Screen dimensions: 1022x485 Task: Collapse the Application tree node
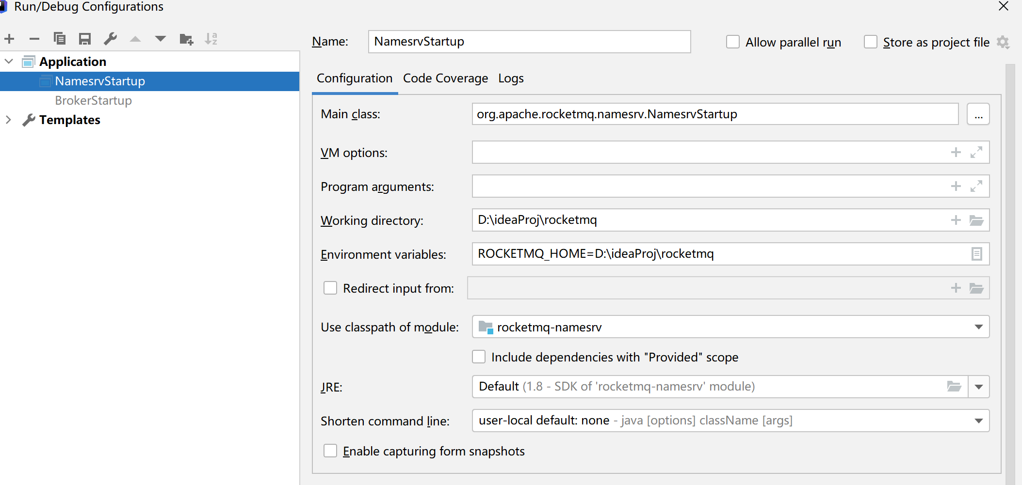tap(9, 62)
